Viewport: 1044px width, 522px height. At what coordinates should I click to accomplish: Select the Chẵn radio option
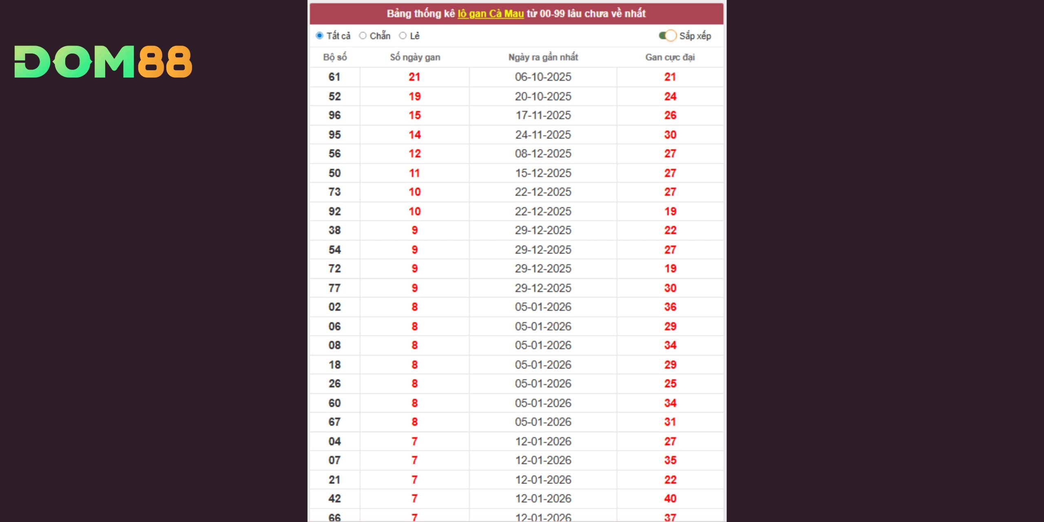point(363,36)
